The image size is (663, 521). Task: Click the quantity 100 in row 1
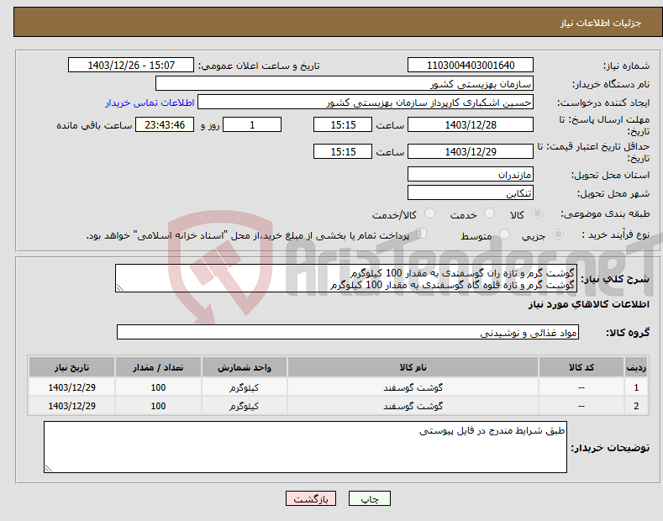coord(158,387)
